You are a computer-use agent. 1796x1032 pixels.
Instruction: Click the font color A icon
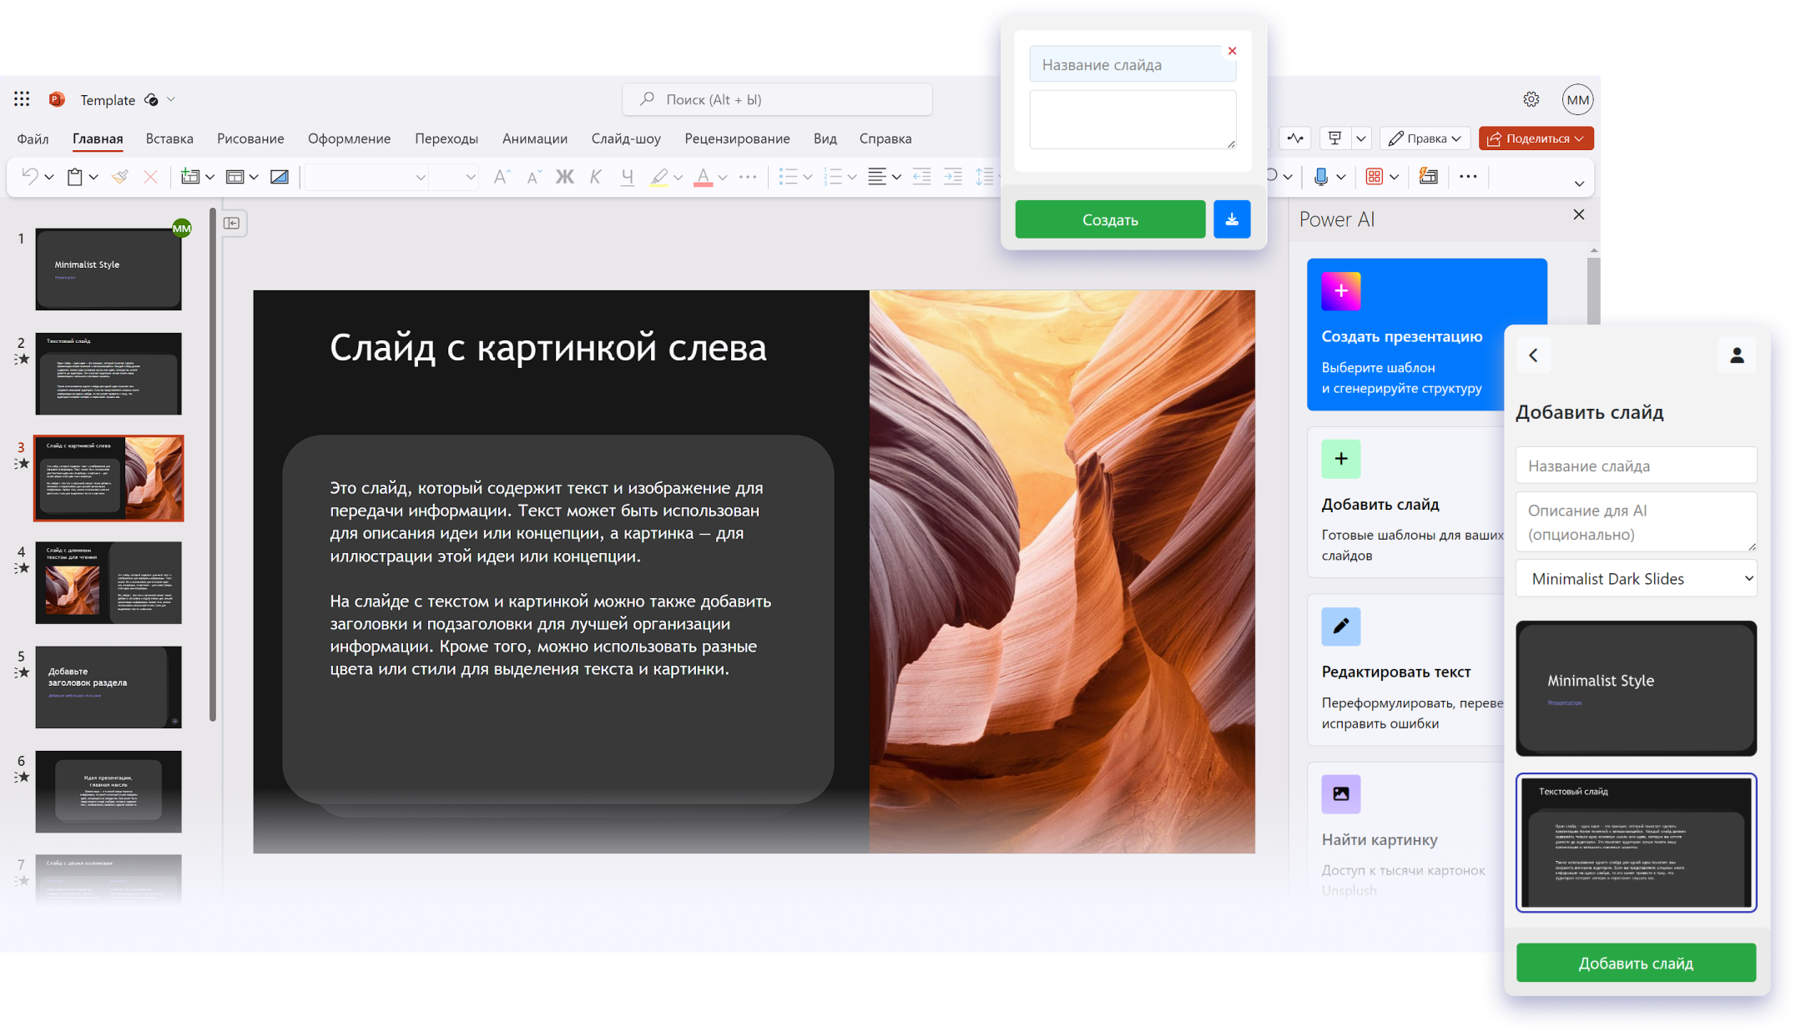coord(703,176)
